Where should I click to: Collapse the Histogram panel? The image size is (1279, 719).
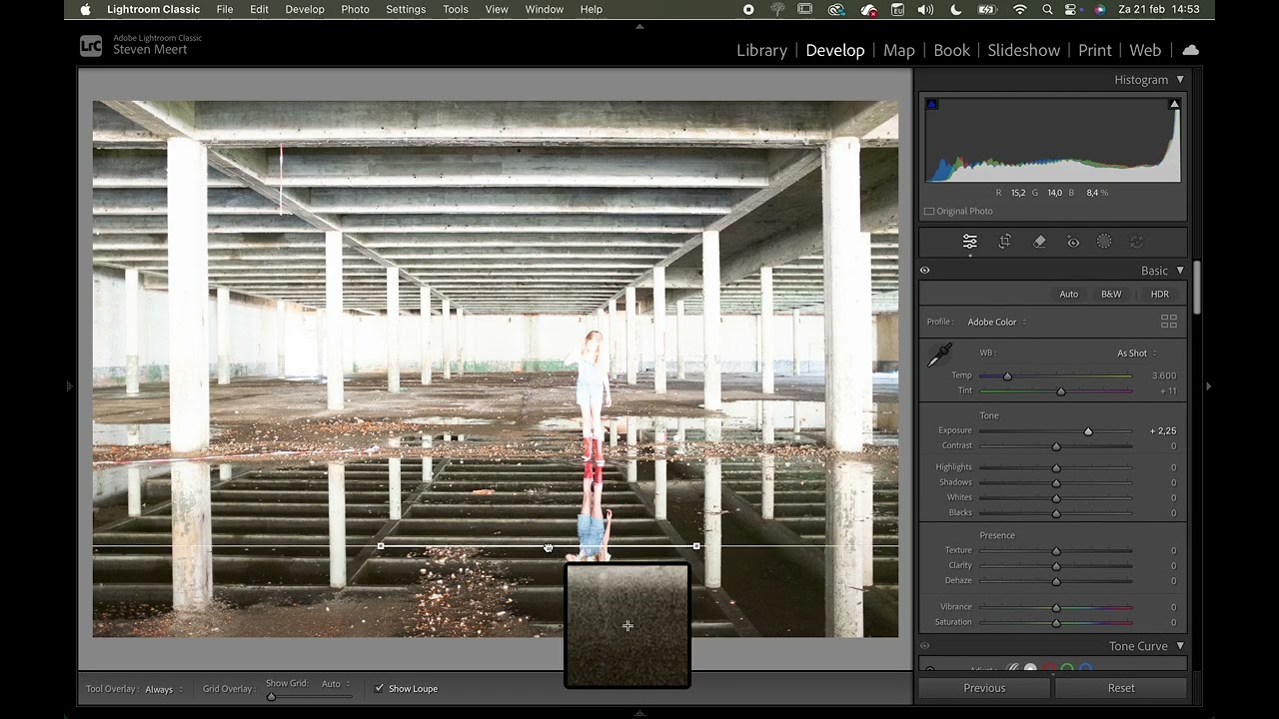1180,79
